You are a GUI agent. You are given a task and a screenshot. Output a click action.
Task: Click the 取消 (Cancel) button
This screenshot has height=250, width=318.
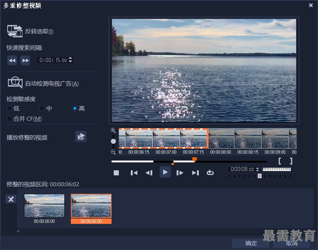[x=291, y=243]
